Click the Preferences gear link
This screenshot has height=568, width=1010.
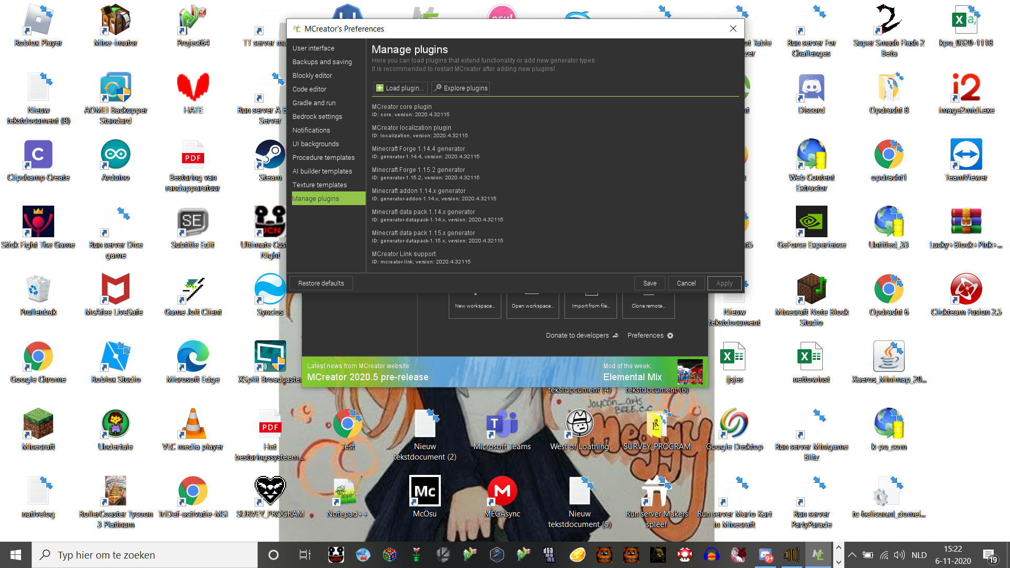[650, 336]
